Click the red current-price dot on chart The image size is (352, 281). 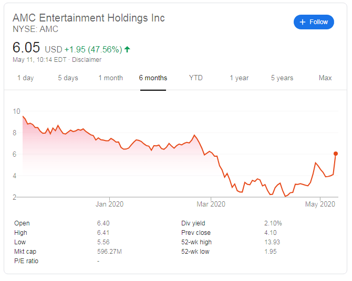pos(335,154)
